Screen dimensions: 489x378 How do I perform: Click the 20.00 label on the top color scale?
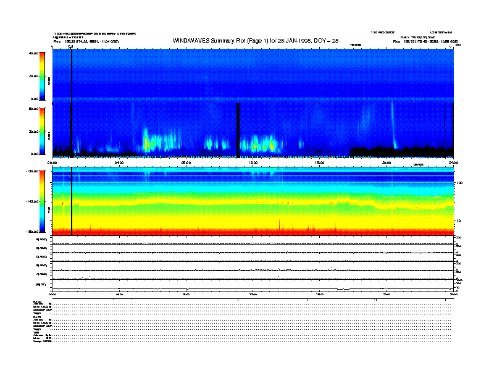[x=33, y=76]
